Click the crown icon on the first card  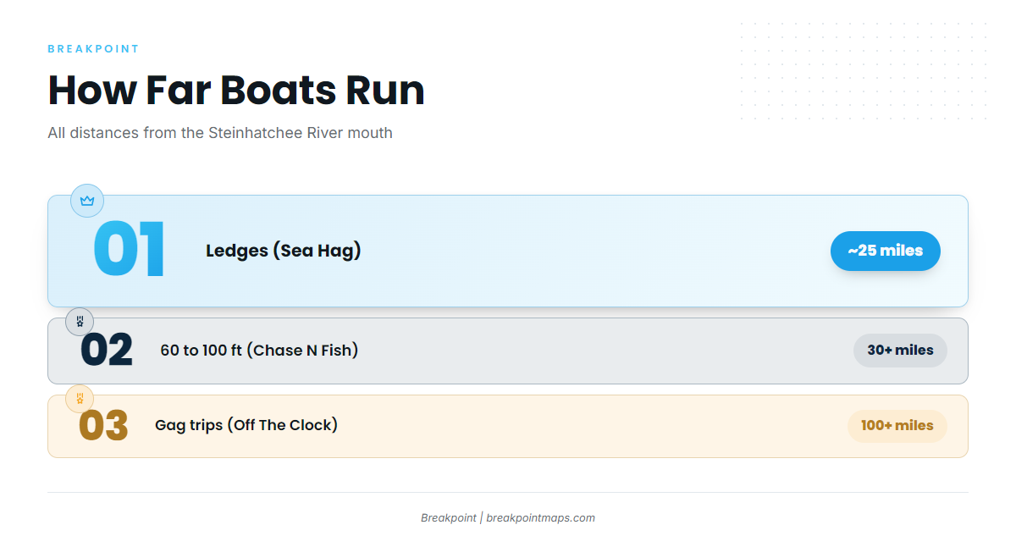(x=87, y=201)
